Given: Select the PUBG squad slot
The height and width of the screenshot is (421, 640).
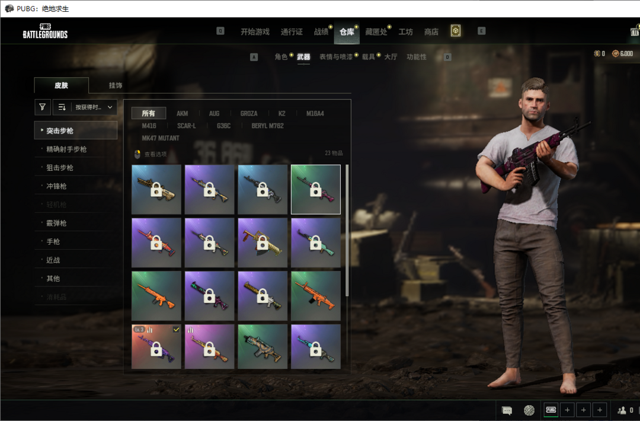Looking at the screenshot, I should 551,410.
